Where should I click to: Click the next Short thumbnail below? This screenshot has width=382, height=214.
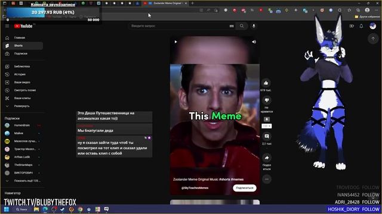pyautogui.click(x=215, y=202)
